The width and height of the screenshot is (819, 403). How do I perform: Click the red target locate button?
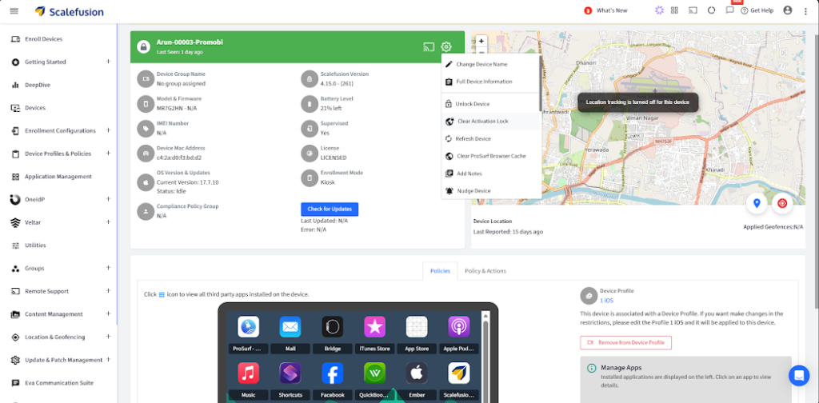[x=782, y=204]
